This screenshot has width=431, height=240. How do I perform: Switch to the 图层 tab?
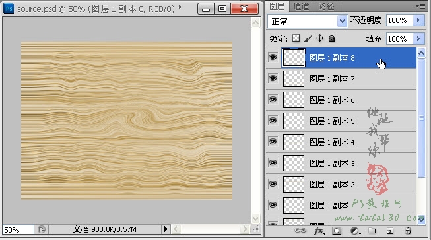point(277,6)
